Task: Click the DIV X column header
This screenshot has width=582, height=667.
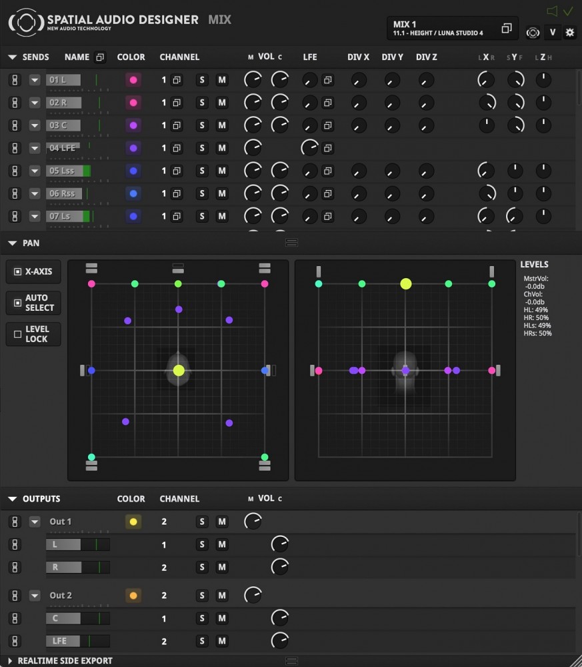Action: coord(359,57)
